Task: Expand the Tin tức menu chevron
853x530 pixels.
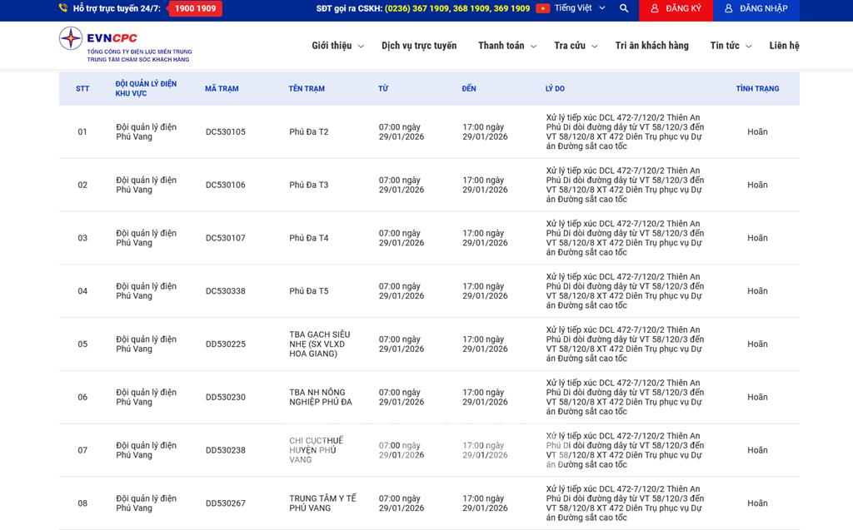Action: (x=748, y=47)
